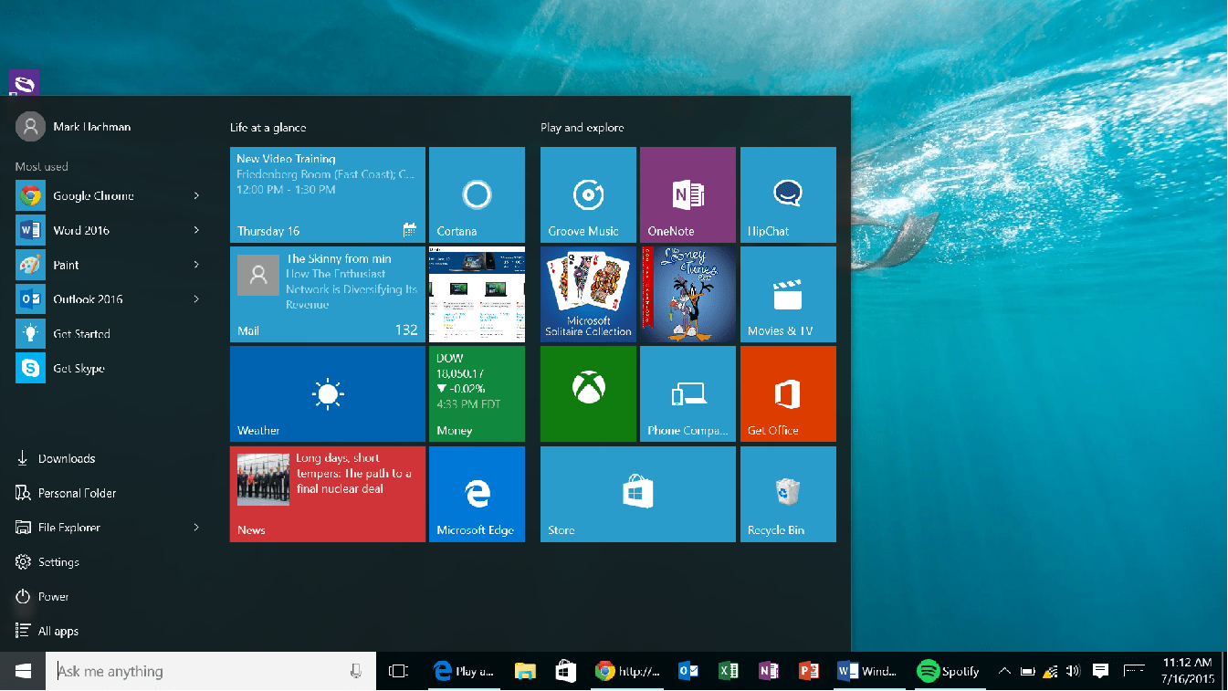Open OneNote from the Start menu
This screenshot has height=691, width=1228.
[687, 194]
